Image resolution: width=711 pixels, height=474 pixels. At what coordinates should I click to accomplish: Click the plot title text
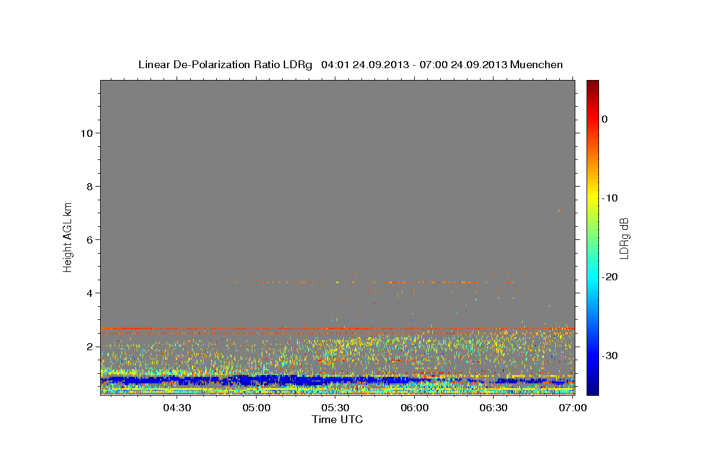tap(350, 65)
